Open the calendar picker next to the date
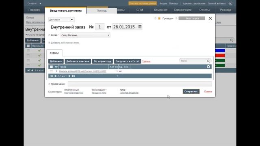This screenshot has height=146, width=260. coord(140,27)
